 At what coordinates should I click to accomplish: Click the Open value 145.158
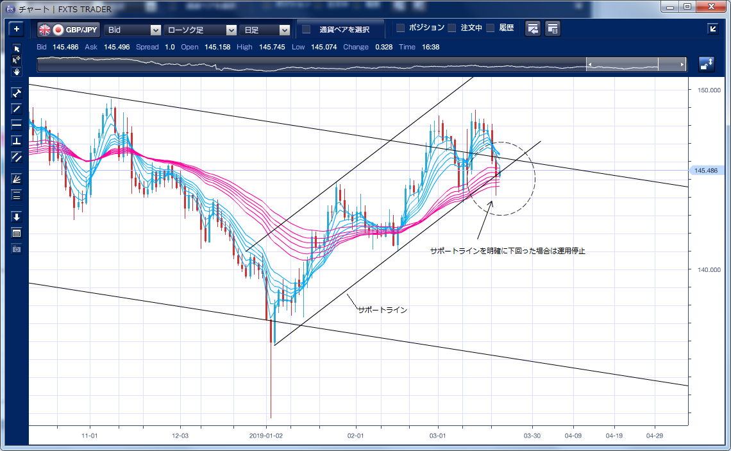point(217,47)
